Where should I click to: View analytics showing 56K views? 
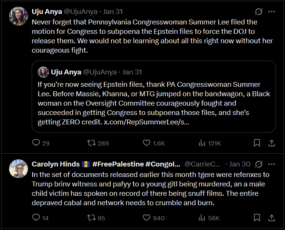tap(202, 217)
